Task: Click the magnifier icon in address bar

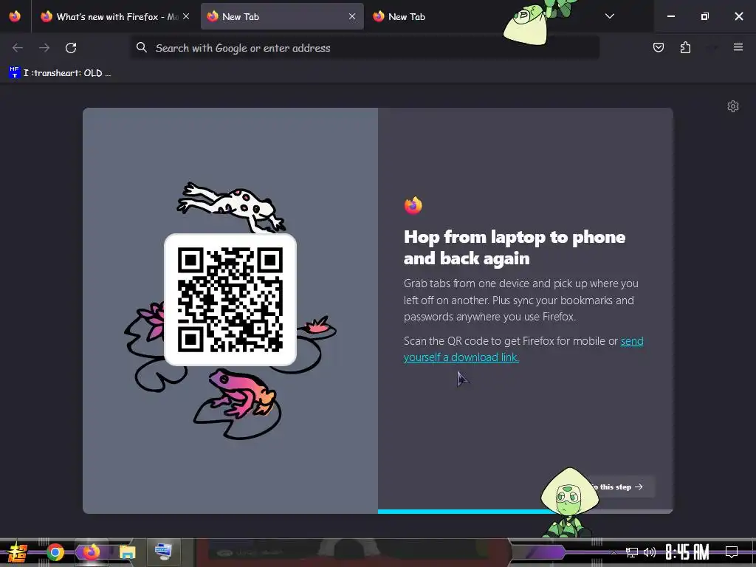Action: [141, 48]
